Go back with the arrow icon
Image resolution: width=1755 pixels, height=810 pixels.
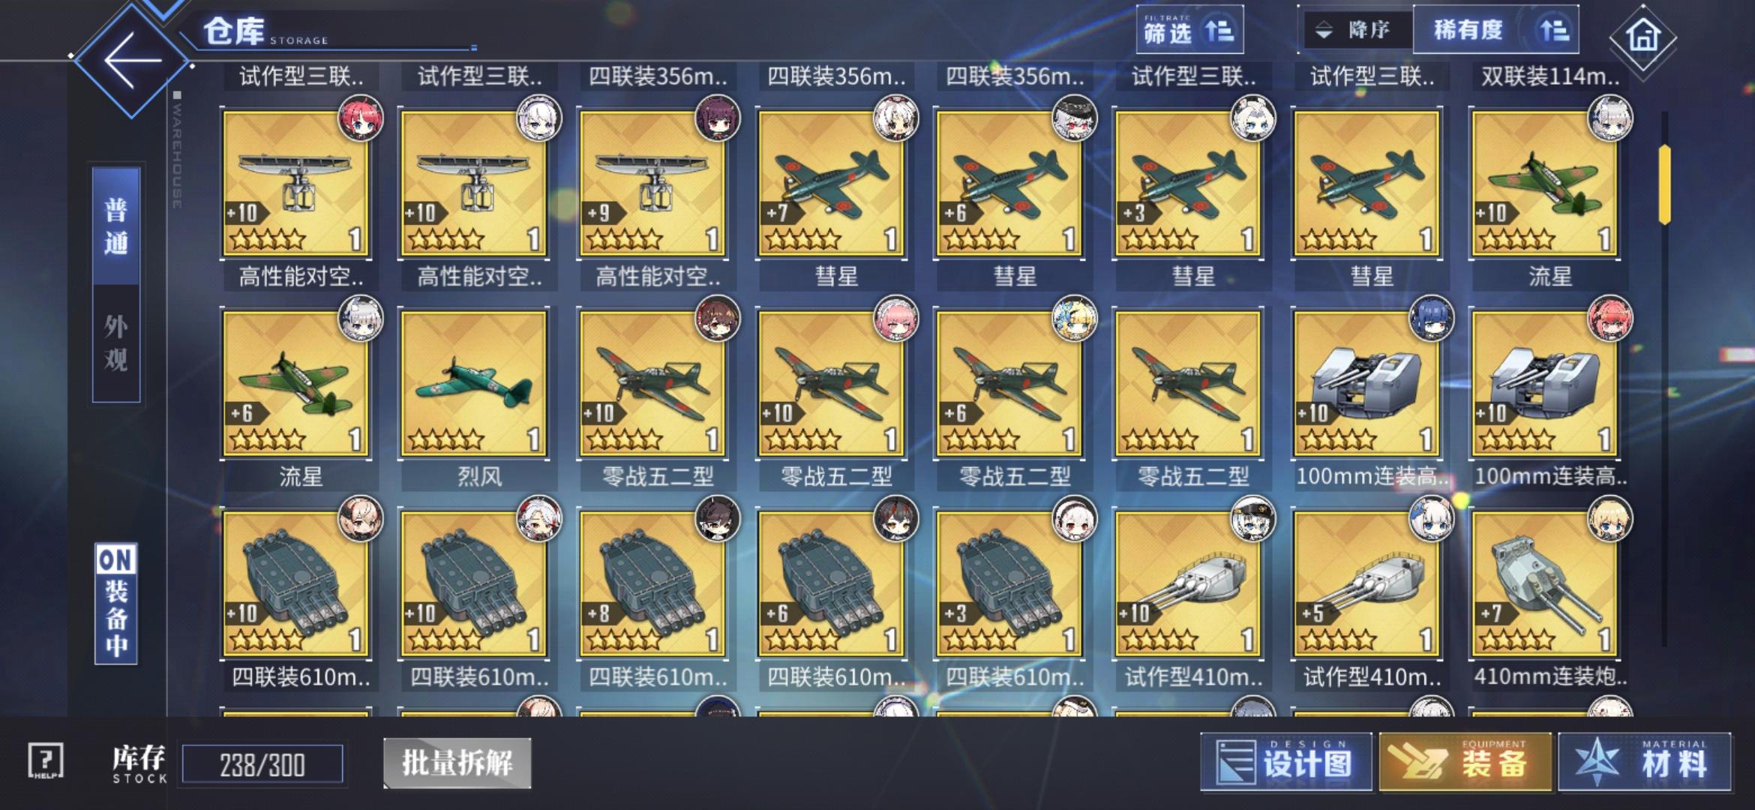point(132,60)
